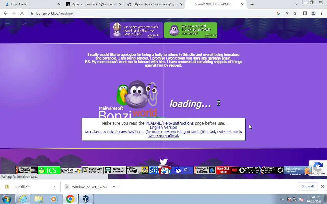Open Windows Media Player from taskbar
Image resolution: width=327 pixels, height=204 pixels.
click(x=54, y=199)
